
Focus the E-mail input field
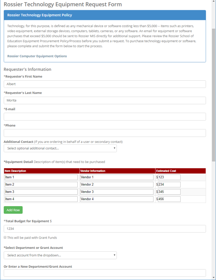click(105, 117)
